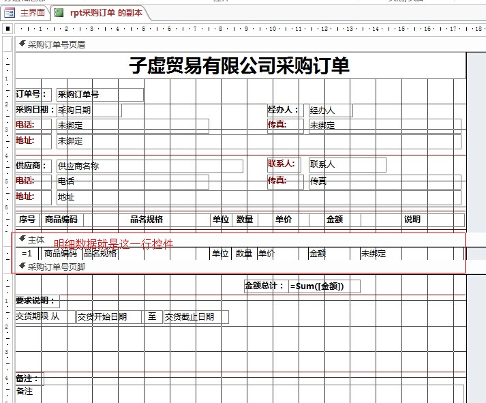486x403 pixels.
Task: Select the 数量 column header label
Action: click(245, 220)
